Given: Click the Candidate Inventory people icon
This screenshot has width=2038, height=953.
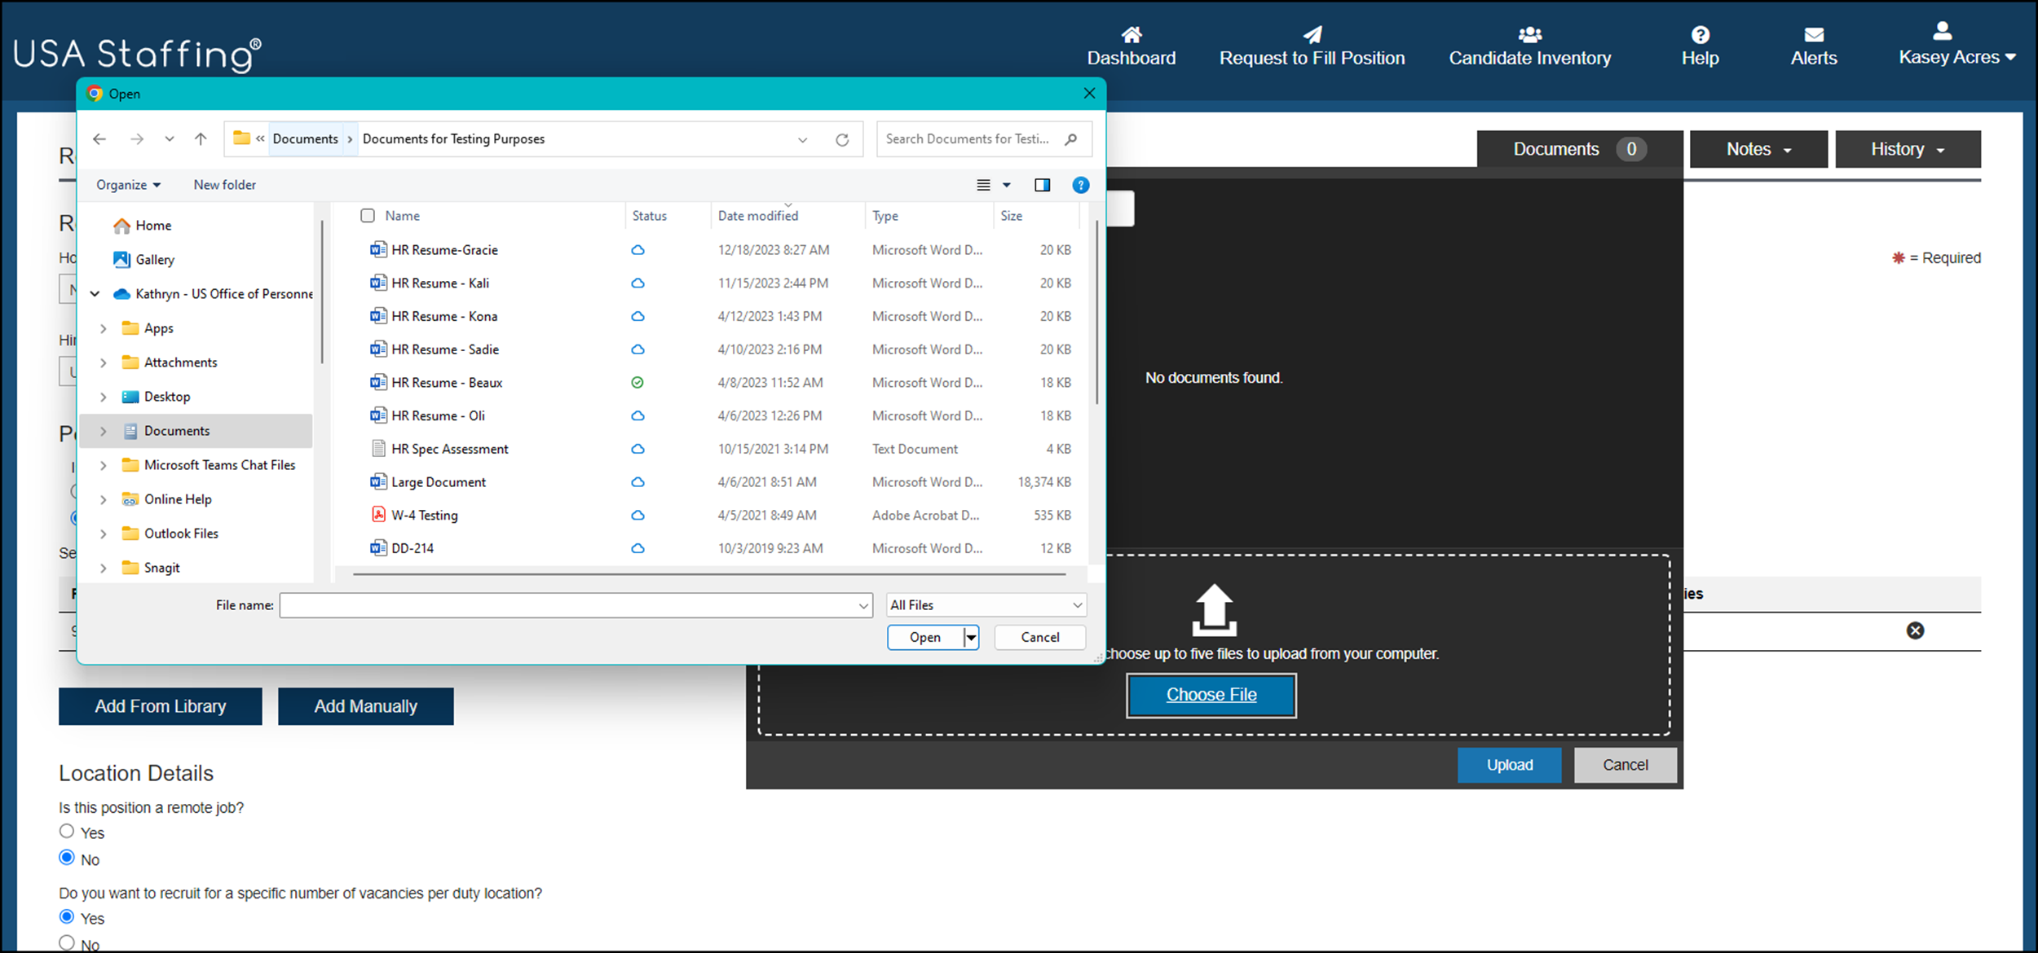Looking at the screenshot, I should pos(1529,34).
